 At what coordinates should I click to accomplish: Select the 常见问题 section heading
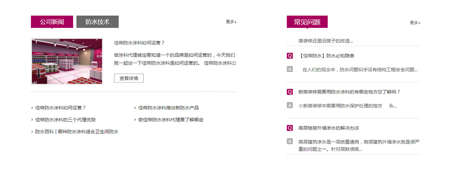307,22
